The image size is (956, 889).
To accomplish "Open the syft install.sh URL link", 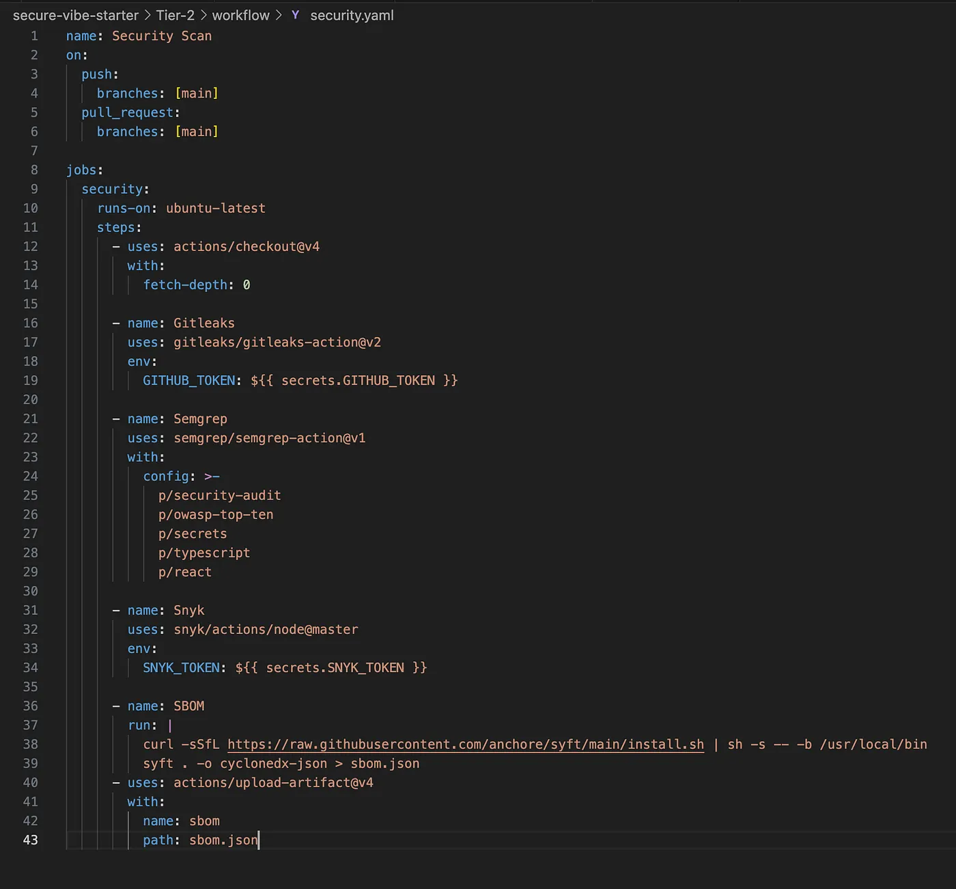I will [466, 744].
